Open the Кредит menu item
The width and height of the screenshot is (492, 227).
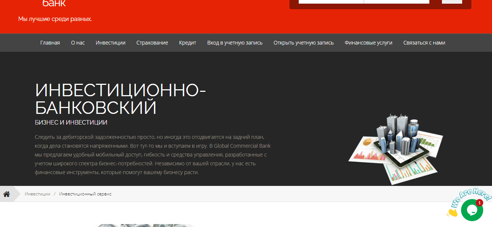click(187, 43)
